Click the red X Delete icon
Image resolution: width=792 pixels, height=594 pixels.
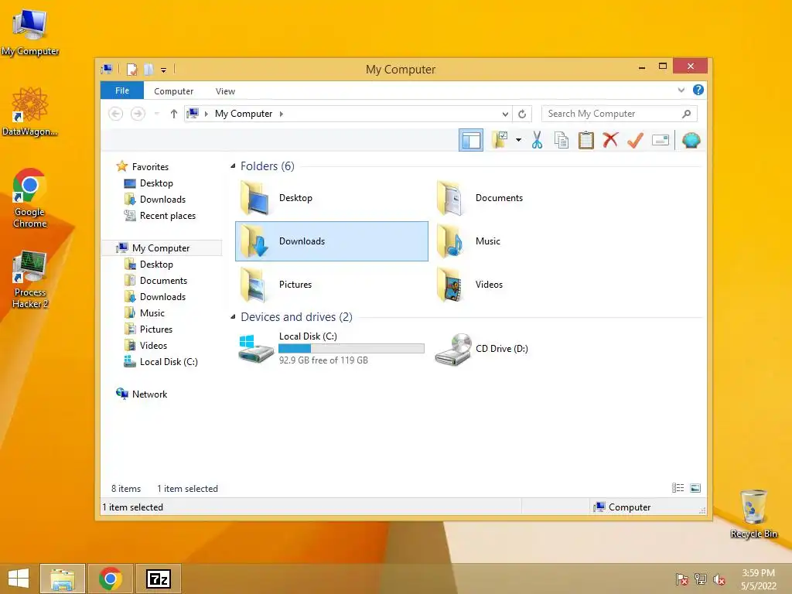(610, 139)
